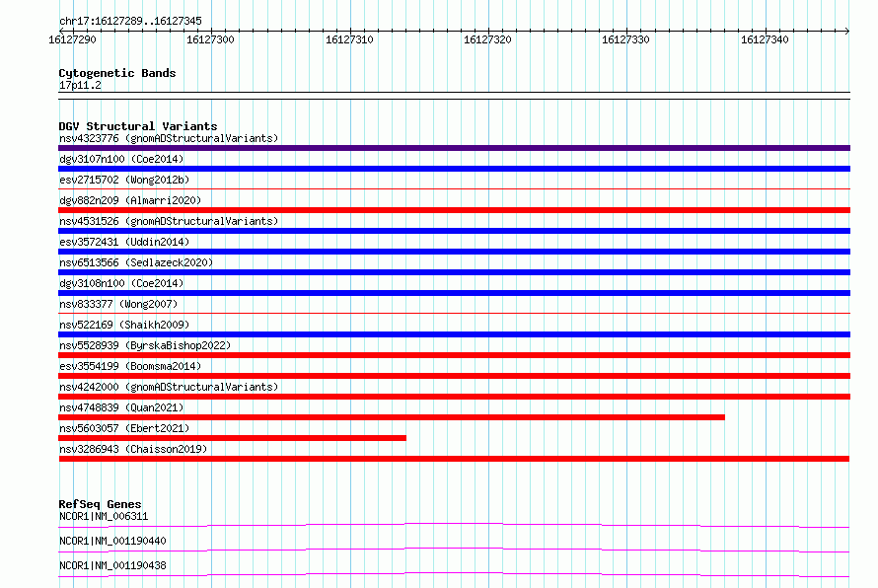This screenshot has height=588, width=878.
Task: Click the 16127330 ruler position label
Action: coord(626,39)
